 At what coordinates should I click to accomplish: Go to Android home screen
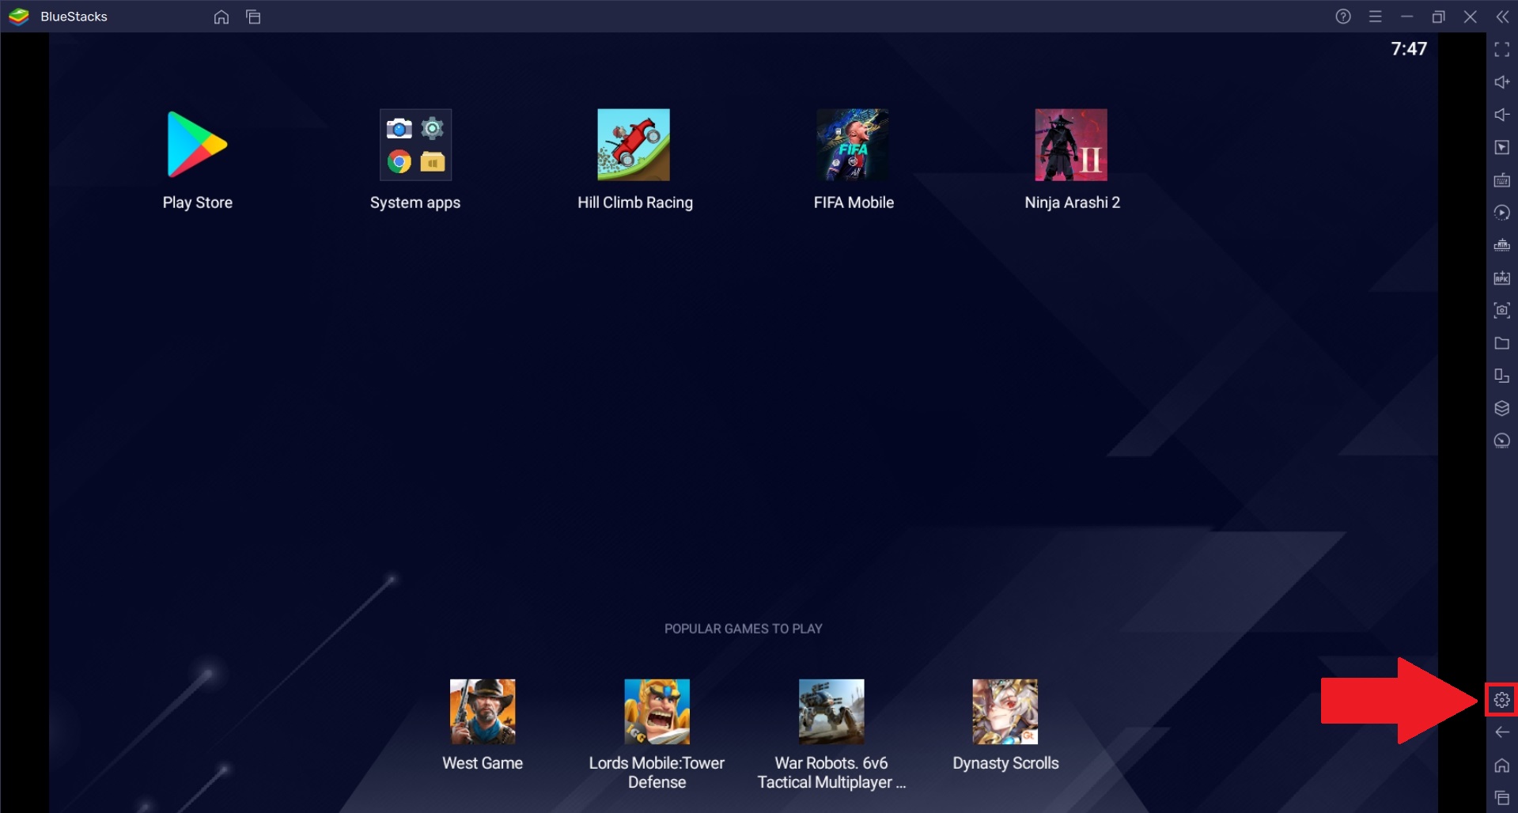click(x=1501, y=766)
